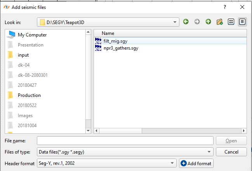Image resolution: width=252 pixels, height=171 pixels.
Task: Select Images in sidebar
Action: 25,116
